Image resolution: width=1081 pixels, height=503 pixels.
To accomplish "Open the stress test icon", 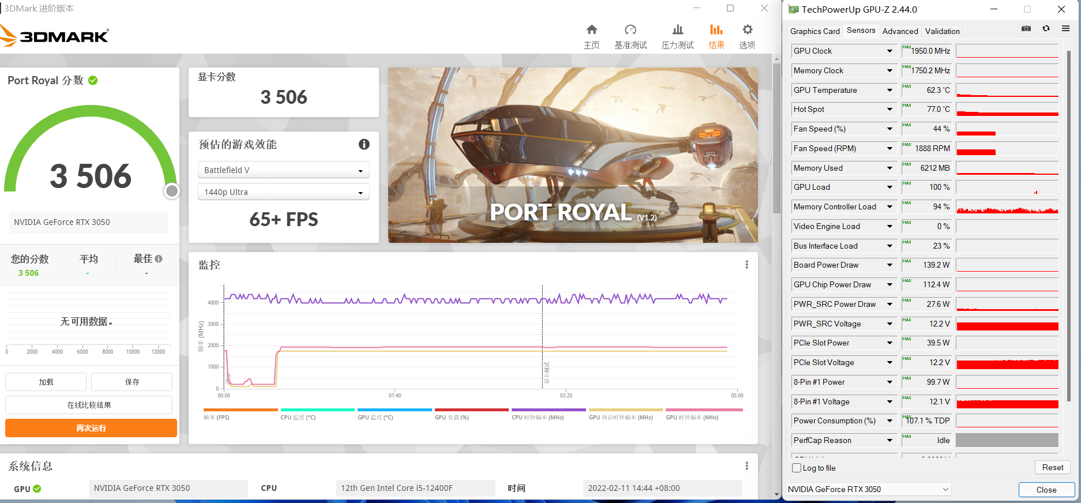I will coord(677,30).
